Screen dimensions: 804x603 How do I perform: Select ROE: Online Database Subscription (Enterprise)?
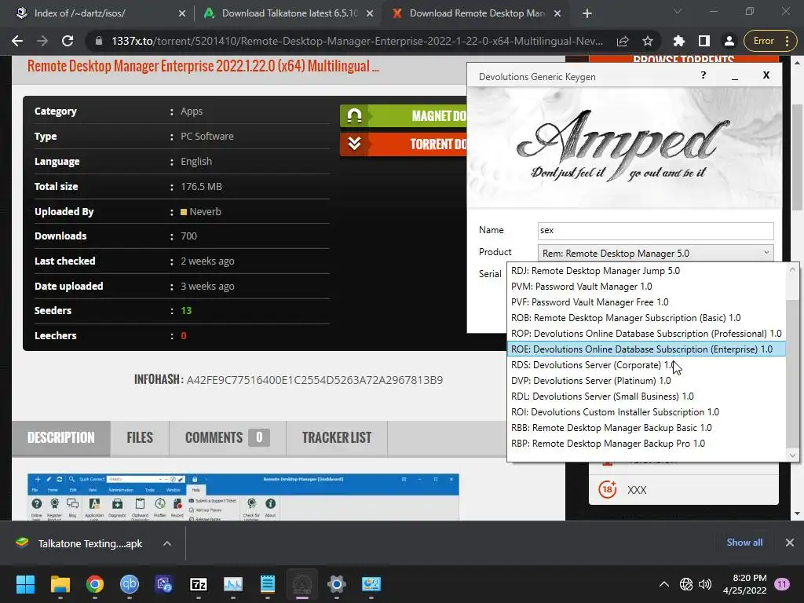(646, 349)
